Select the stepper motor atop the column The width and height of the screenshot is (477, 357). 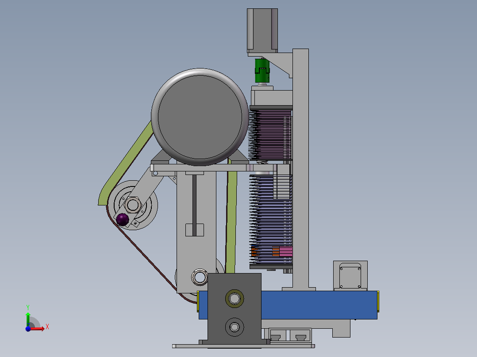(262, 30)
